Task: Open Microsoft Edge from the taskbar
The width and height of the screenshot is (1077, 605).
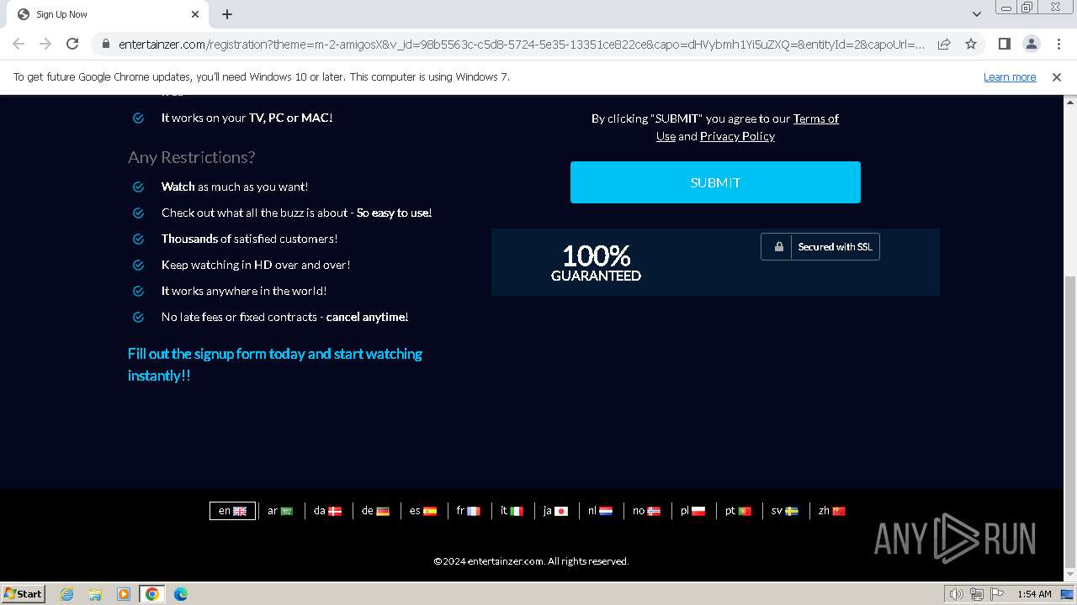Action: point(181,594)
